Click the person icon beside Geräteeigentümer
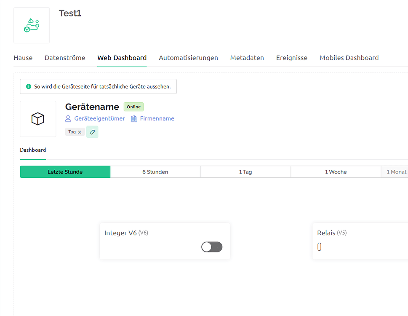The width and height of the screenshot is (408, 316). click(x=68, y=119)
